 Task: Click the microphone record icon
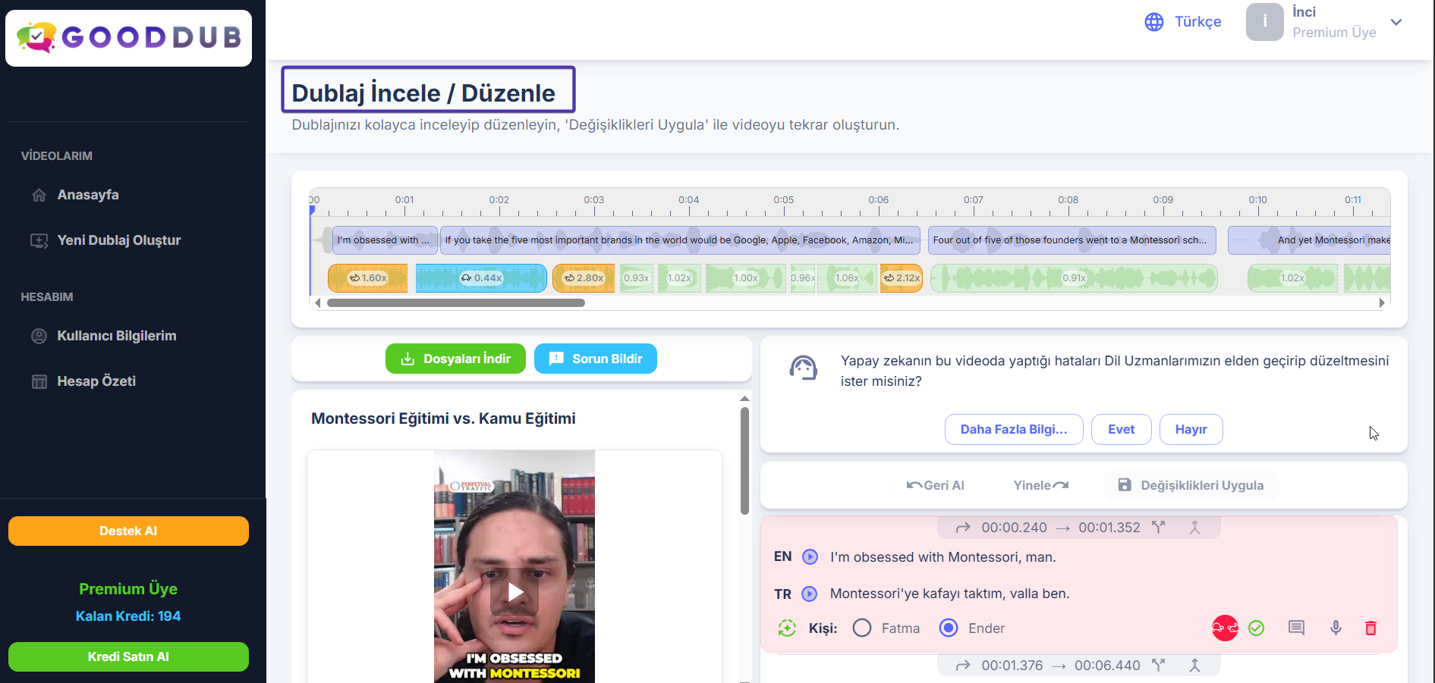[1336, 628]
